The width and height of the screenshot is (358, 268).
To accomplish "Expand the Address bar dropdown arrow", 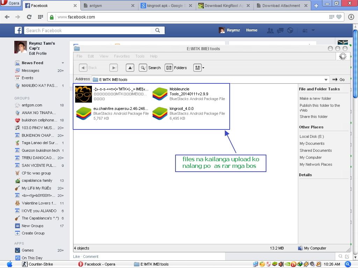I will pyautogui.click(x=326, y=80).
